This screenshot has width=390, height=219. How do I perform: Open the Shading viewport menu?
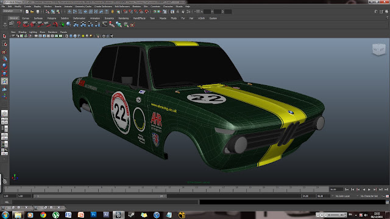coord(22,32)
